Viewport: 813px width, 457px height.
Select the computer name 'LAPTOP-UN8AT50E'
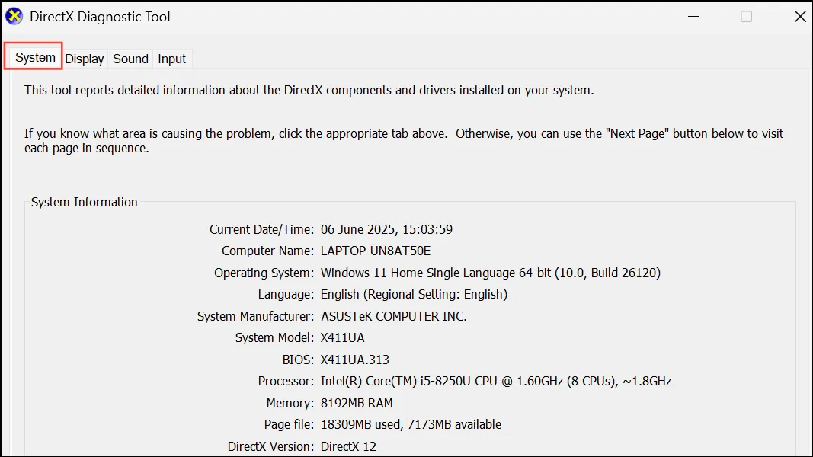coord(376,251)
